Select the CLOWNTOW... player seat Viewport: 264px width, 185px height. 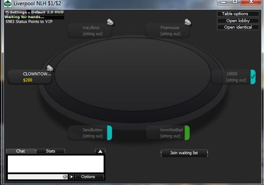(30, 77)
